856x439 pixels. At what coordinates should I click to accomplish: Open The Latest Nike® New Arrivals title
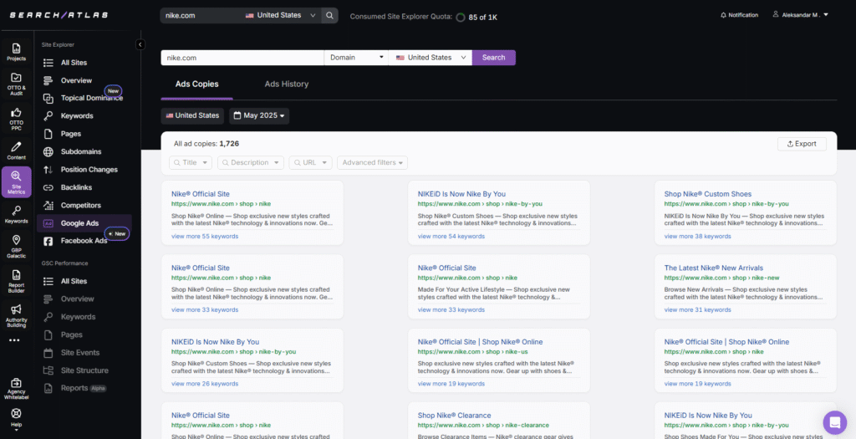714,268
